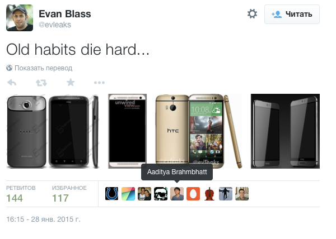This screenshot has width=336, height=239.
Task: Click the Читать follow button
Action: [292, 15]
